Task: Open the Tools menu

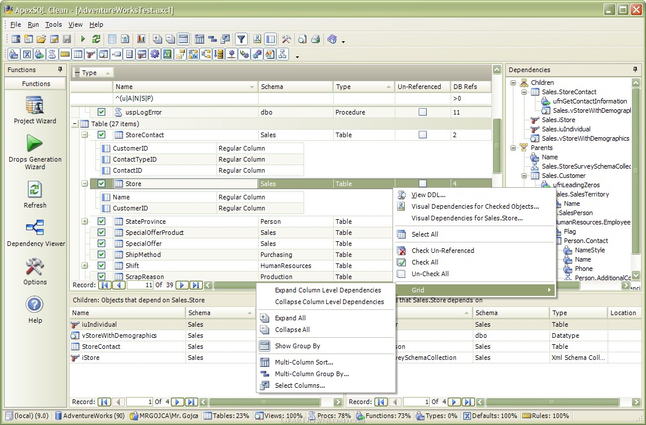Action: pos(53,24)
